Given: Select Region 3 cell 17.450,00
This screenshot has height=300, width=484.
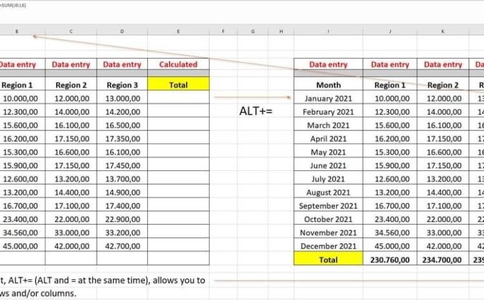Looking at the screenshot, I should [122, 165].
